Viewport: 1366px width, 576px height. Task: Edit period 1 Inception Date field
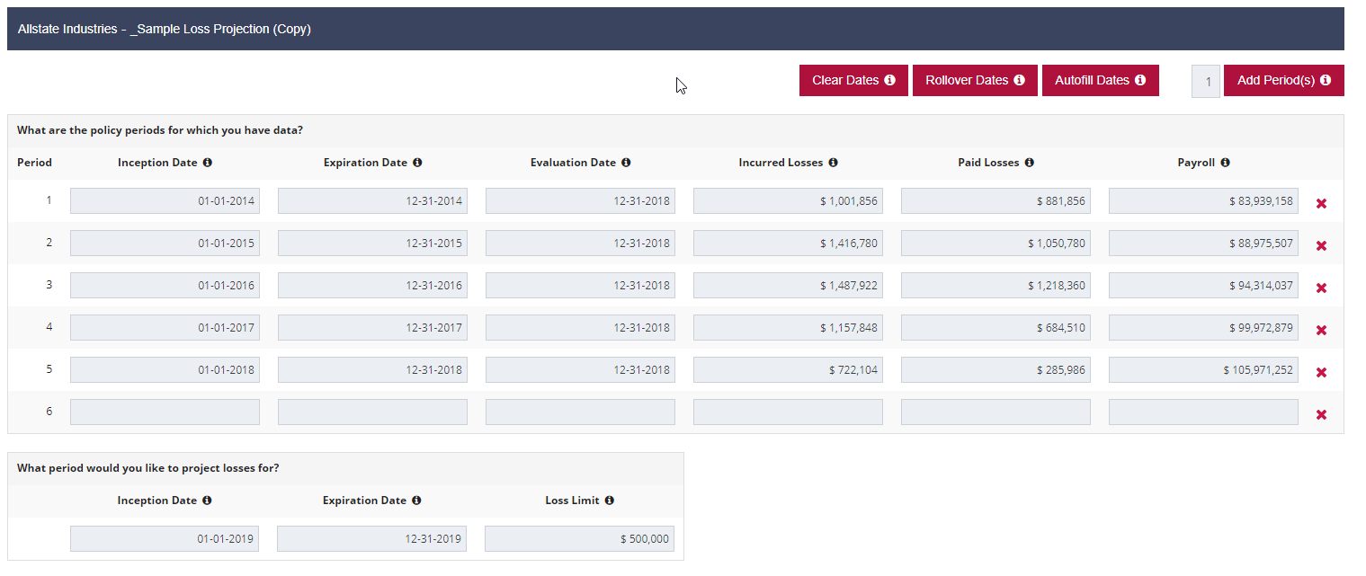165,200
